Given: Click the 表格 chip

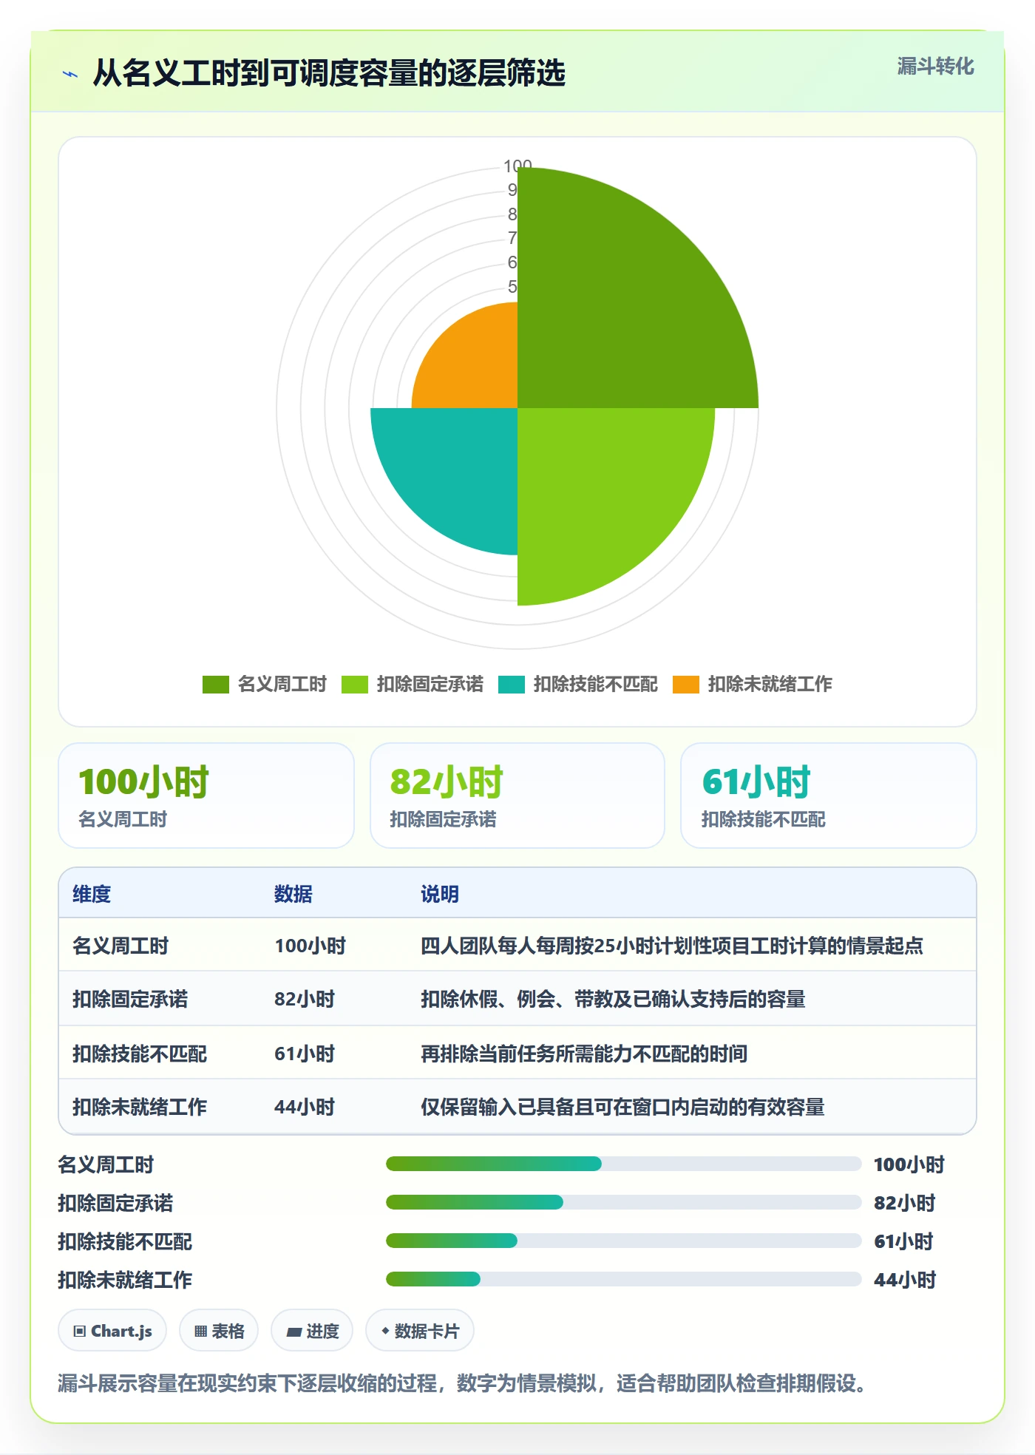Looking at the screenshot, I should click(x=219, y=1331).
